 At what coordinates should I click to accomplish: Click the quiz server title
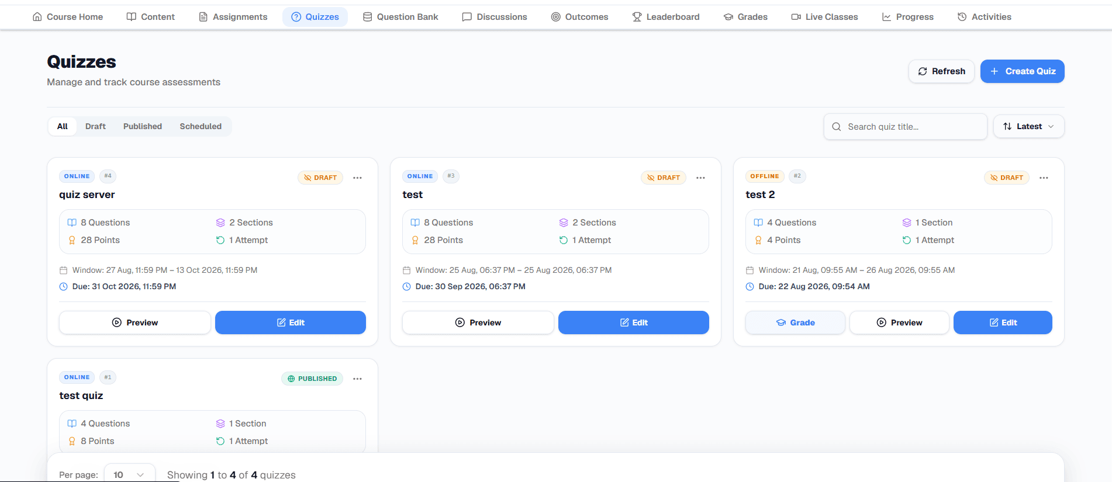[x=87, y=195]
